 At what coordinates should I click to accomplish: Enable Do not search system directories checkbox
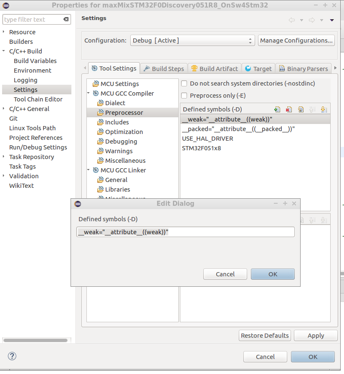click(184, 83)
